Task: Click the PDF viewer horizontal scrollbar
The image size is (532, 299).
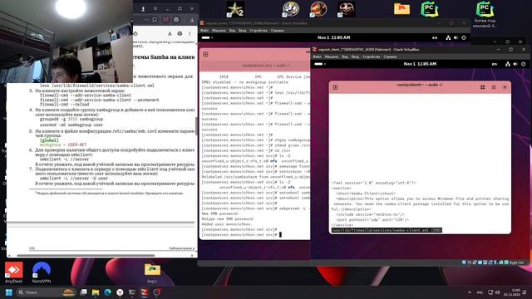Action: [x=86, y=255]
